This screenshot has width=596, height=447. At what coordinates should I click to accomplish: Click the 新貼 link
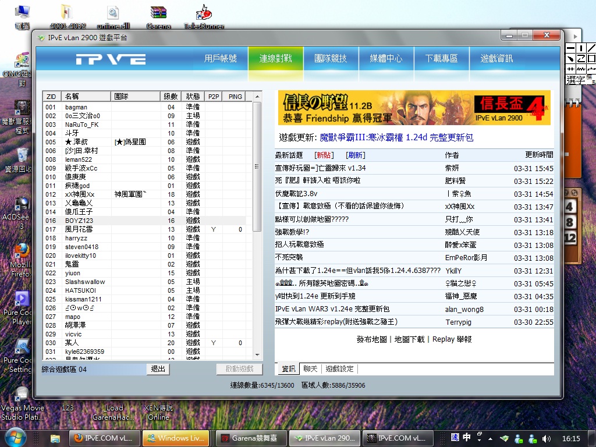(324, 155)
